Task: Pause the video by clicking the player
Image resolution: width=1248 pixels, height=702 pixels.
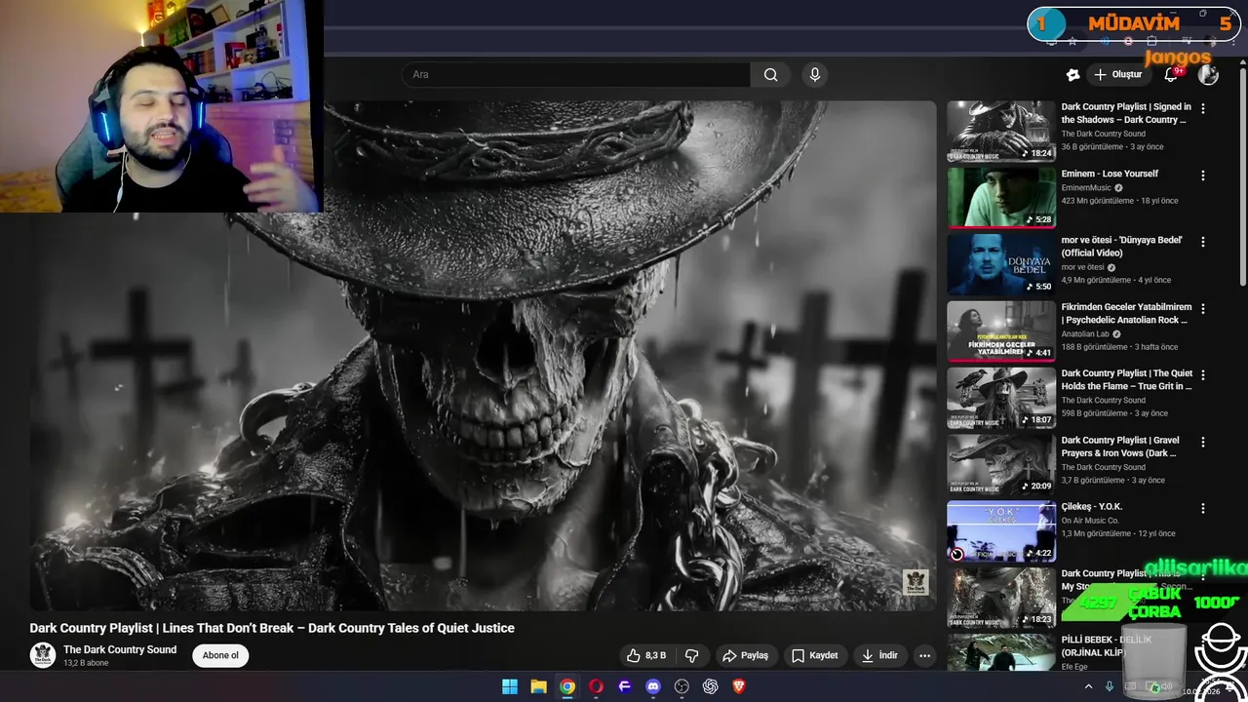Action: pyautogui.click(x=483, y=356)
